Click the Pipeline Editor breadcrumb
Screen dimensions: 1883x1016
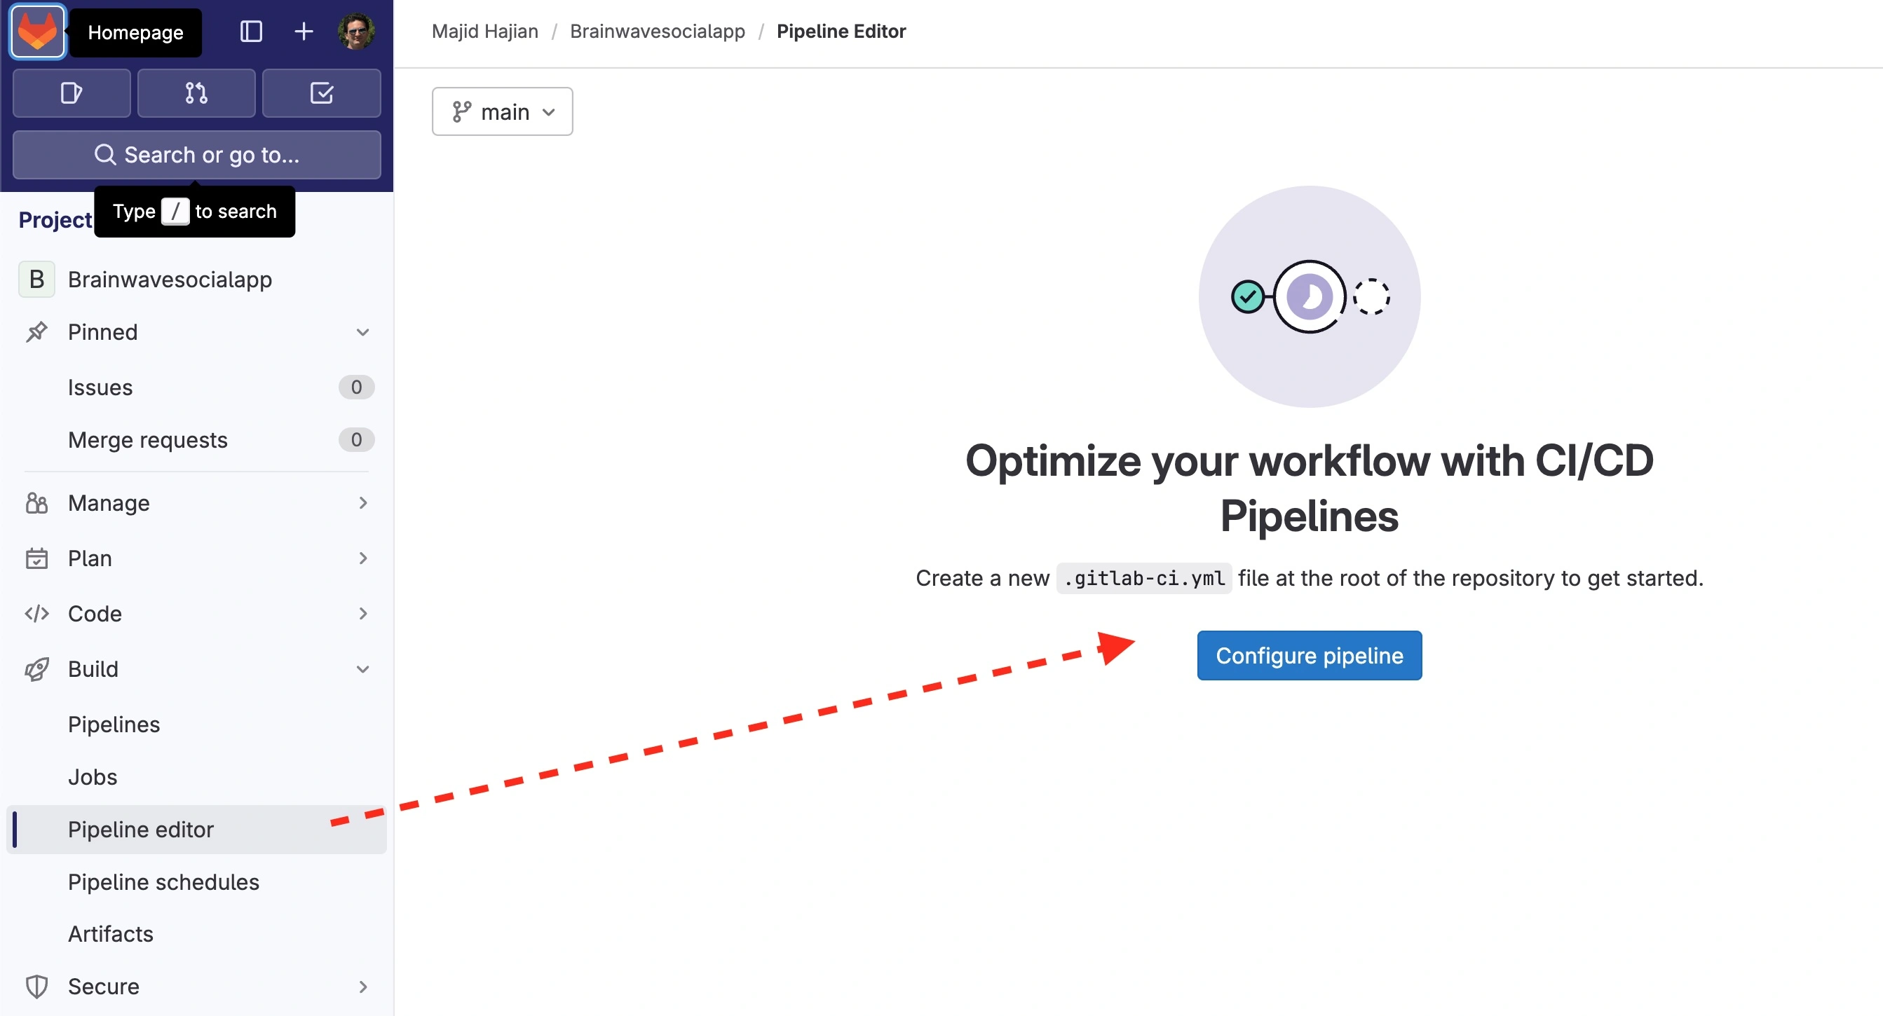pos(841,32)
